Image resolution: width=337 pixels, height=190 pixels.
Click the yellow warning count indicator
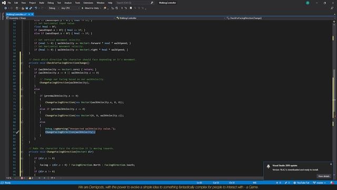click(31, 178)
